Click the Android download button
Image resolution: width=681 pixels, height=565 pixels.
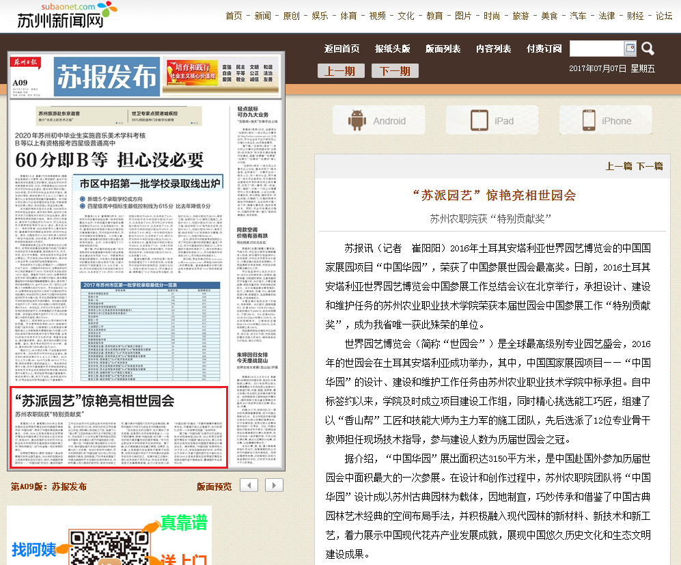[x=378, y=120]
